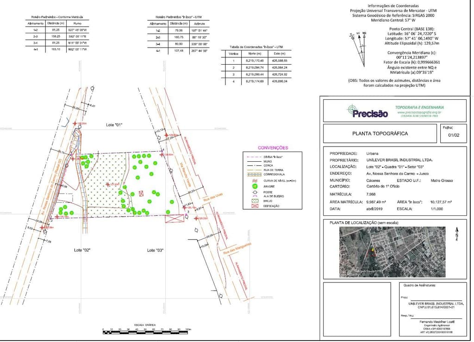Click the BREJO swamp pattern symbol in legend
This screenshot has width=474, height=342.
[255, 201]
